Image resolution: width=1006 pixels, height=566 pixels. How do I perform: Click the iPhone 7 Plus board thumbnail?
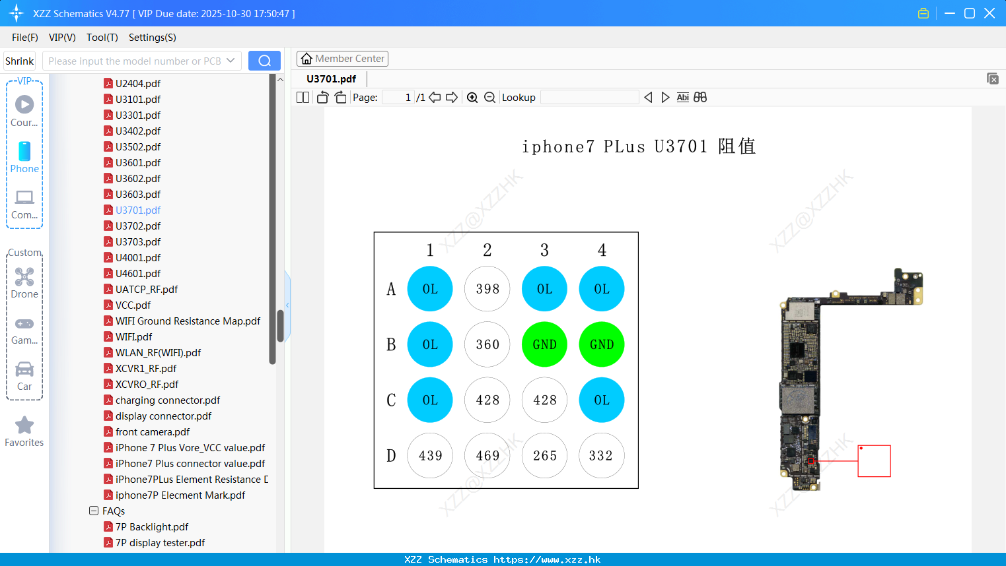[851, 379]
